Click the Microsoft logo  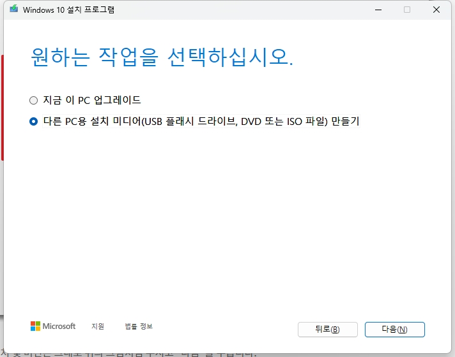[53, 326]
